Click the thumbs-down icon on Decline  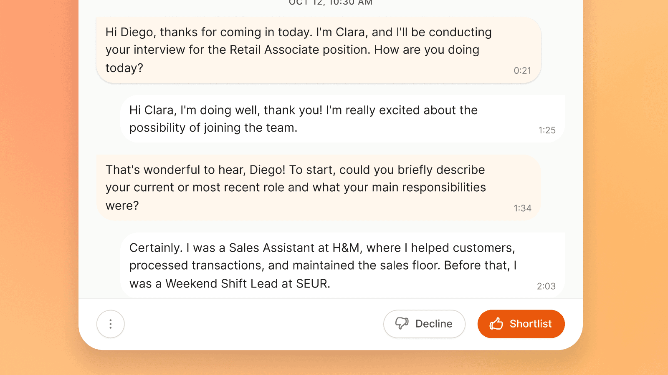(402, 323)
